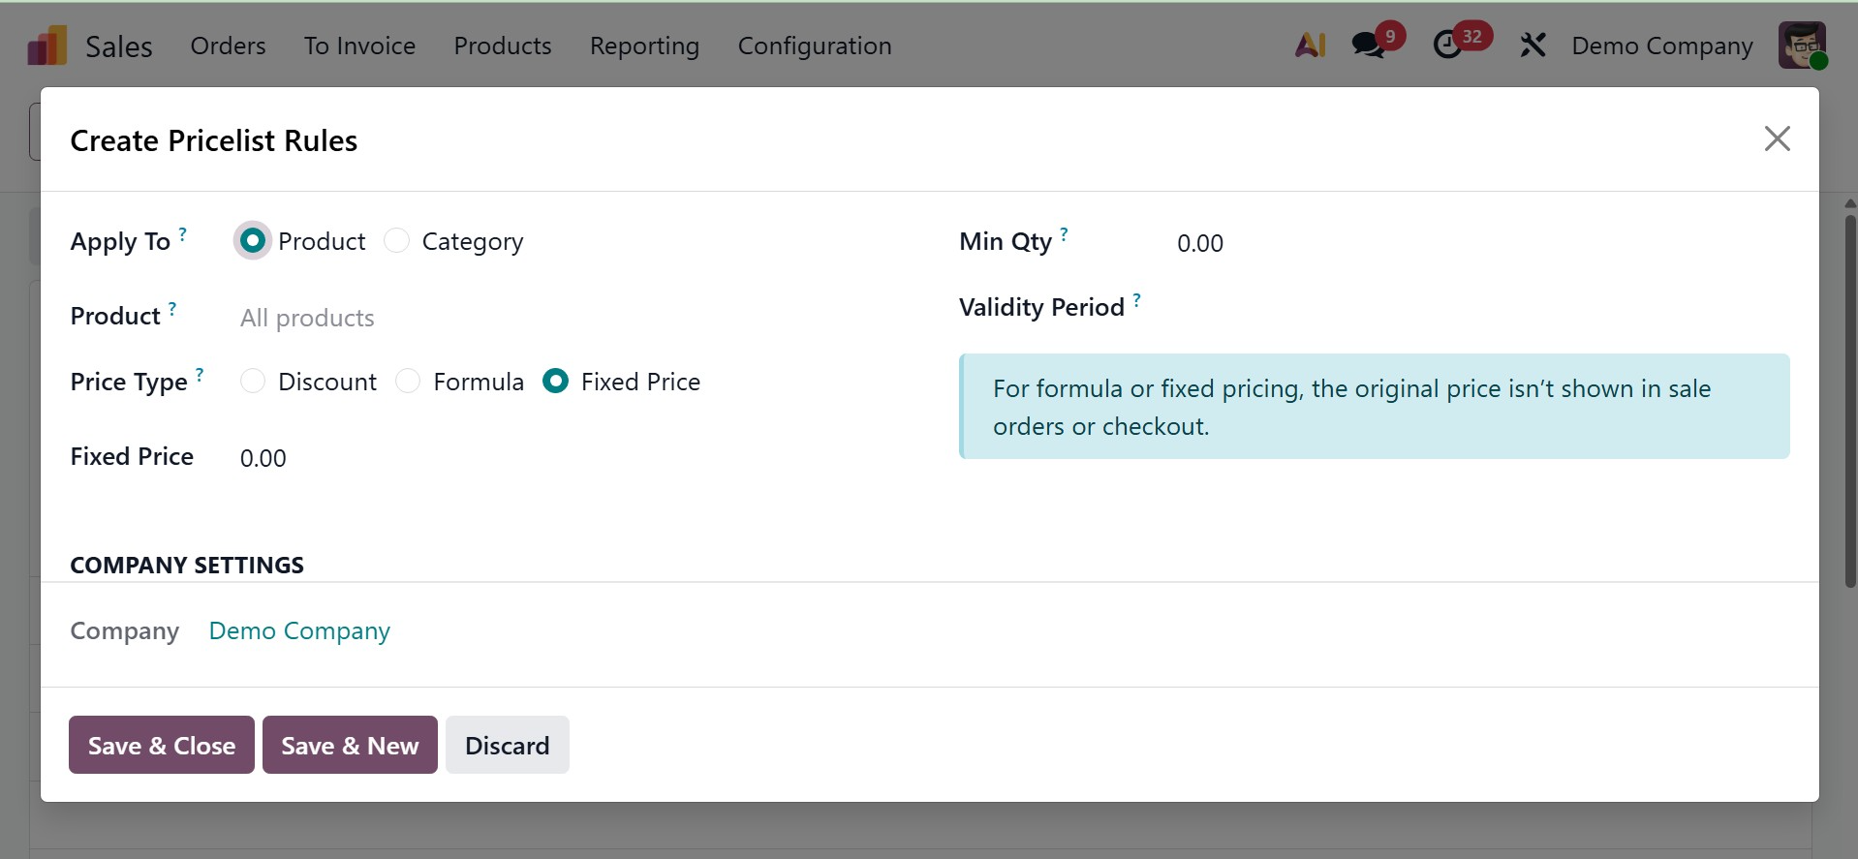Image resolution: width=1858 pixels, height=859 pixels.
Task: Open the conversations messages icon
Action: (1369, 45)
